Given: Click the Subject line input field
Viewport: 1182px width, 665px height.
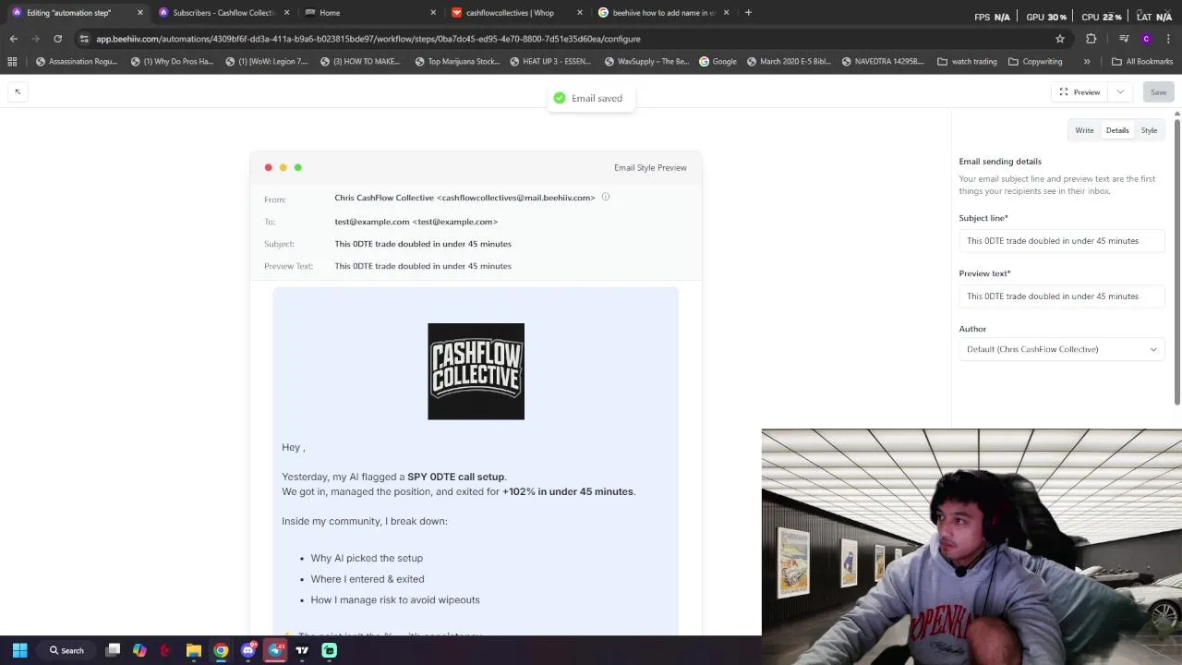Looking at the screenshot, I should click(x=1062, y=241).
